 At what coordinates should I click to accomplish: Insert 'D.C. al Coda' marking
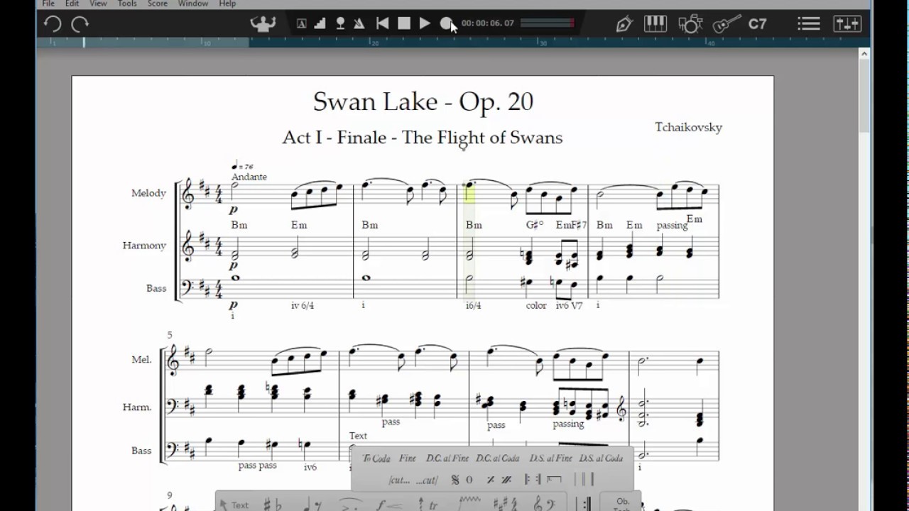498,458
